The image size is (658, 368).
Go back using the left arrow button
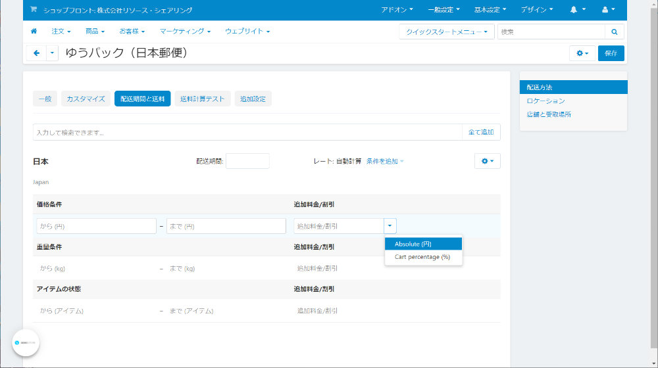coord(36,53)
